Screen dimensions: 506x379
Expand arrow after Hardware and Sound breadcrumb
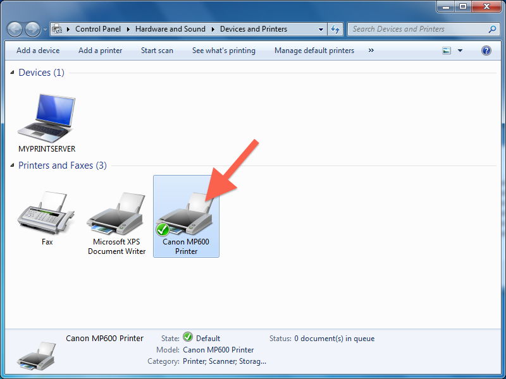pyautogui.click(x=213, y=29)
